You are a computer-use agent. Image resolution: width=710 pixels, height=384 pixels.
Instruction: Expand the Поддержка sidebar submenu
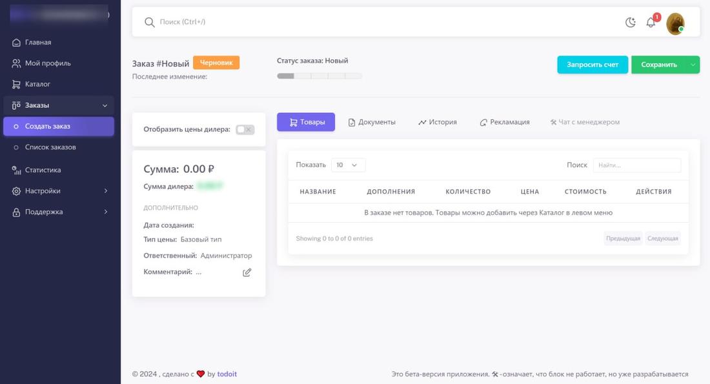[x=59, y=212]
